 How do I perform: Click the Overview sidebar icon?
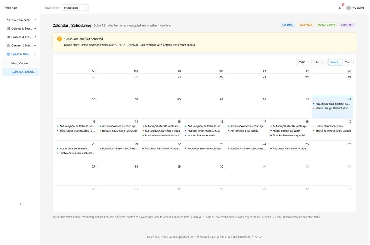(8, 20)
